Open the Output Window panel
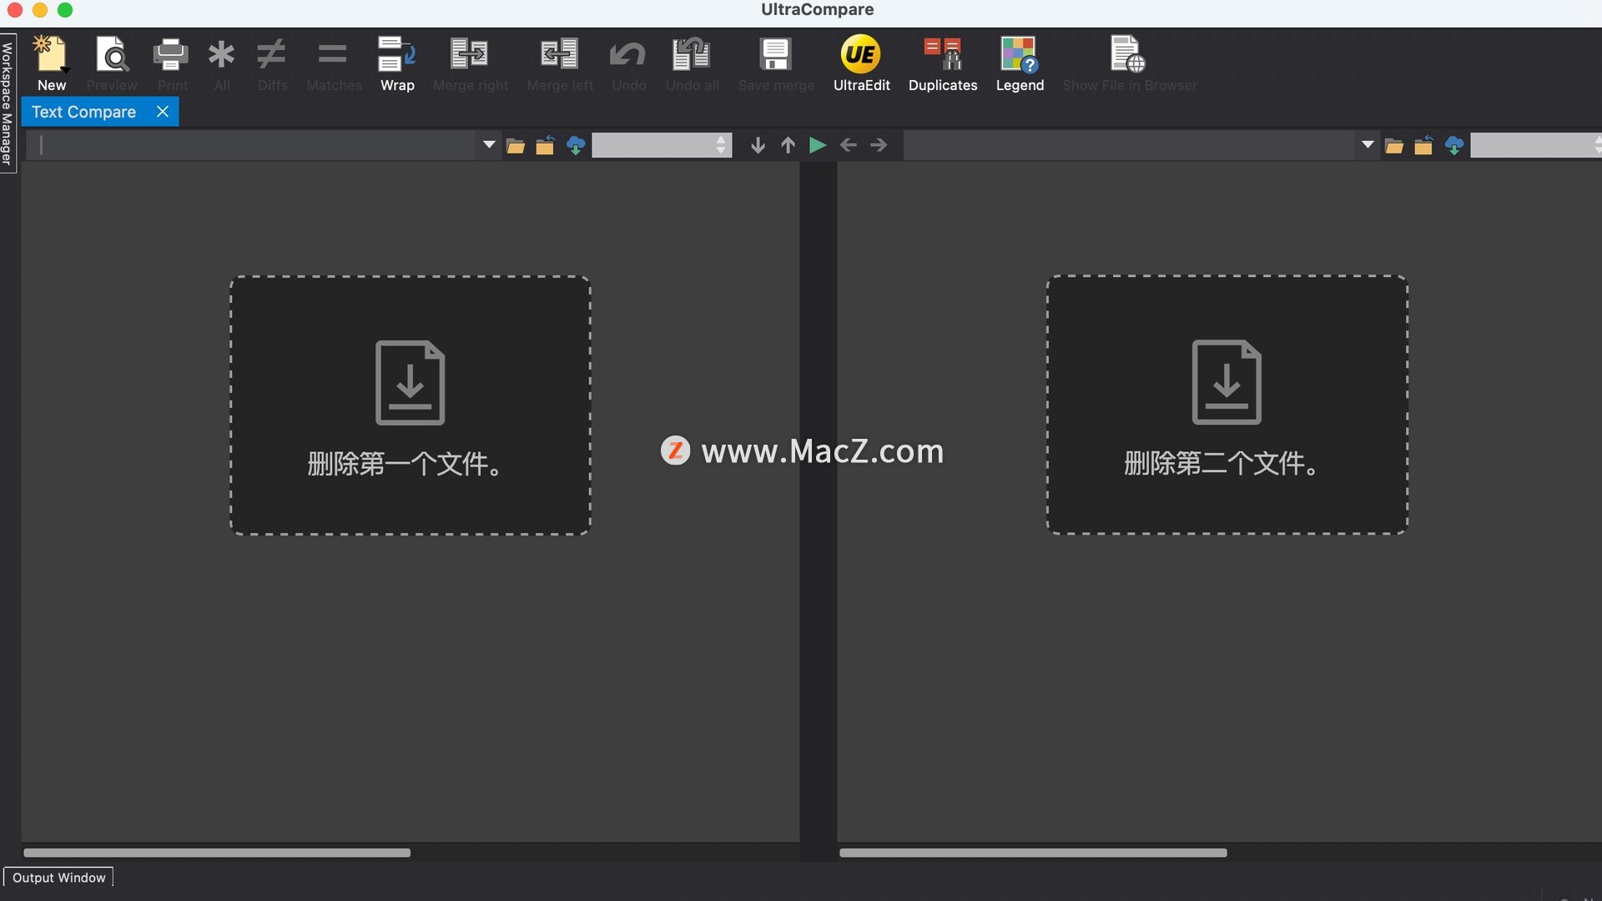The image size is (1602, 901). (x=58, y=878)
